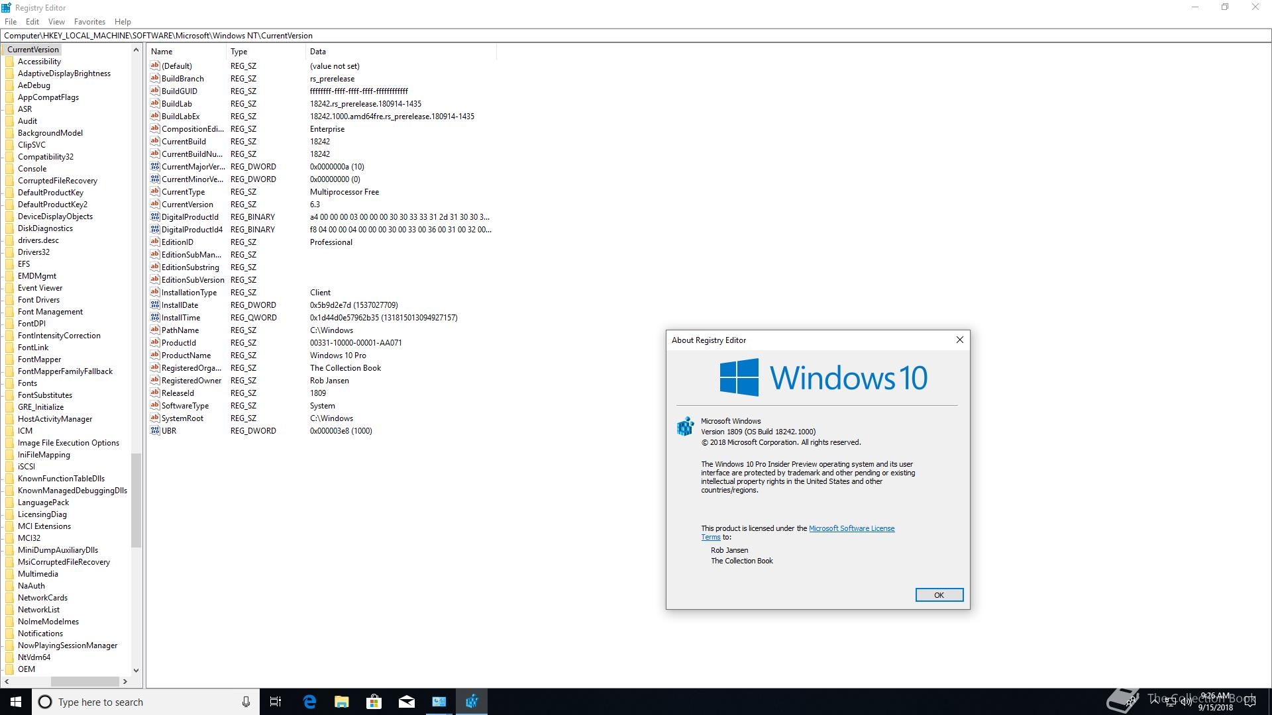
Task: Click the InstallTime QWORD value icon
Action: (155, 317)
